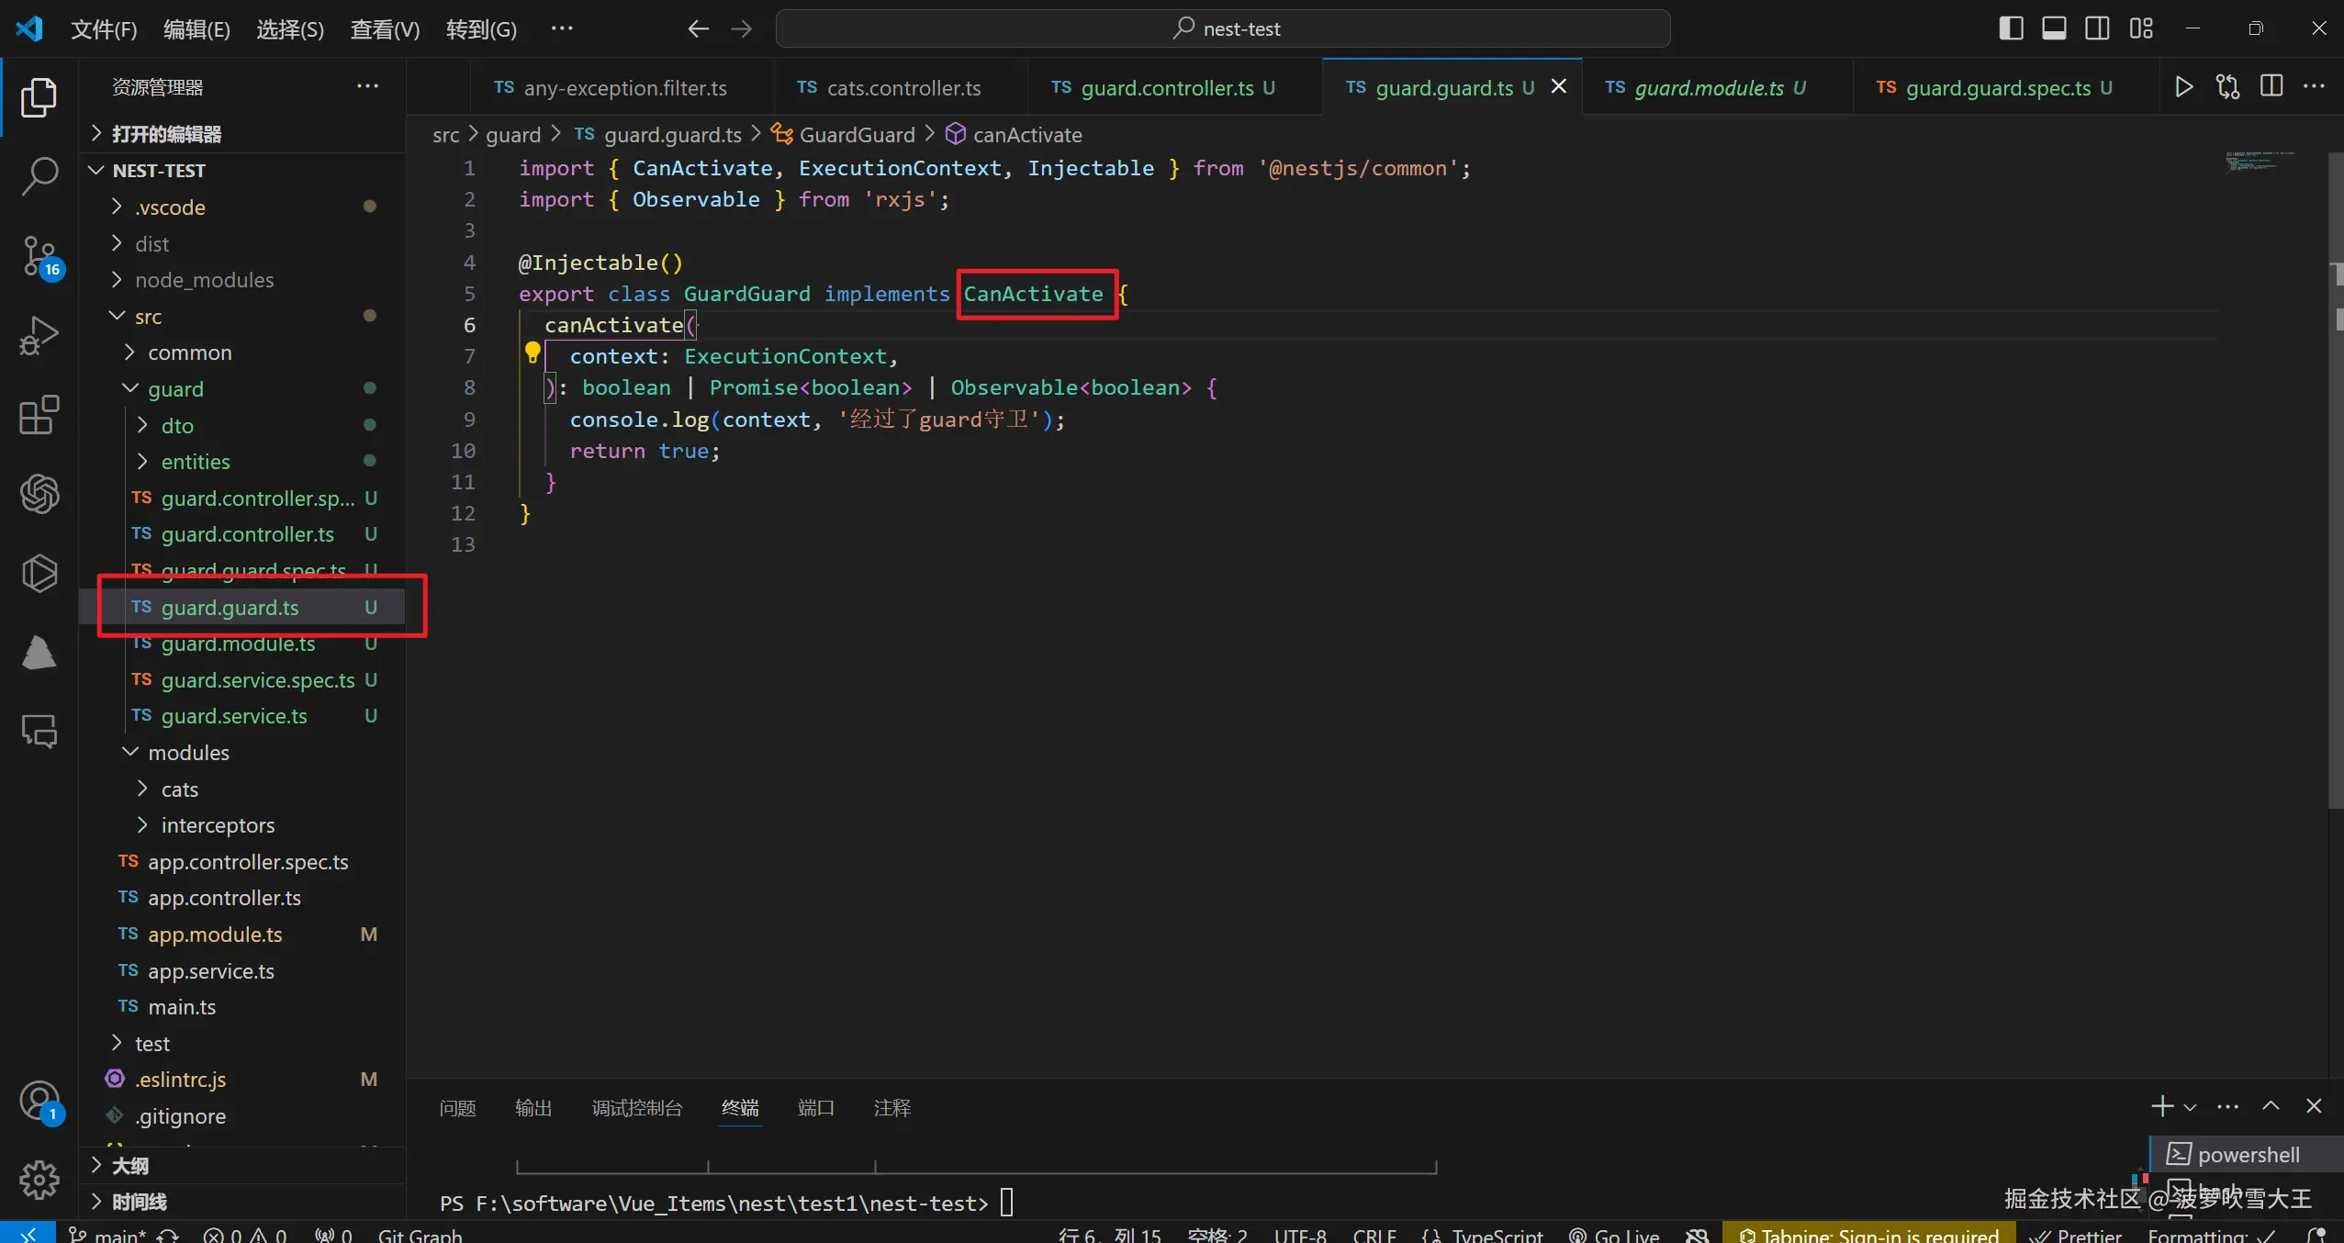Toggle the secondary side bar layout

[2097, 28]
